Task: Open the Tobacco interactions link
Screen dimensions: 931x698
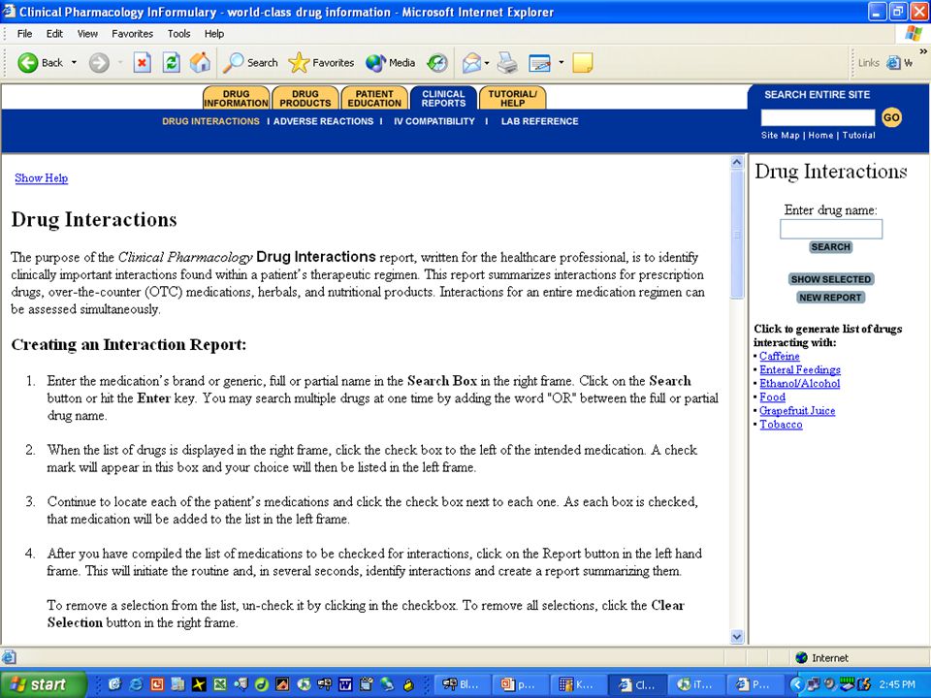Action: click(781, 425)
